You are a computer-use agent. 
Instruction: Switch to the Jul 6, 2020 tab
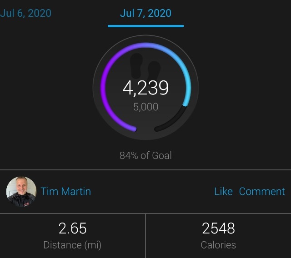coord(25,13)
